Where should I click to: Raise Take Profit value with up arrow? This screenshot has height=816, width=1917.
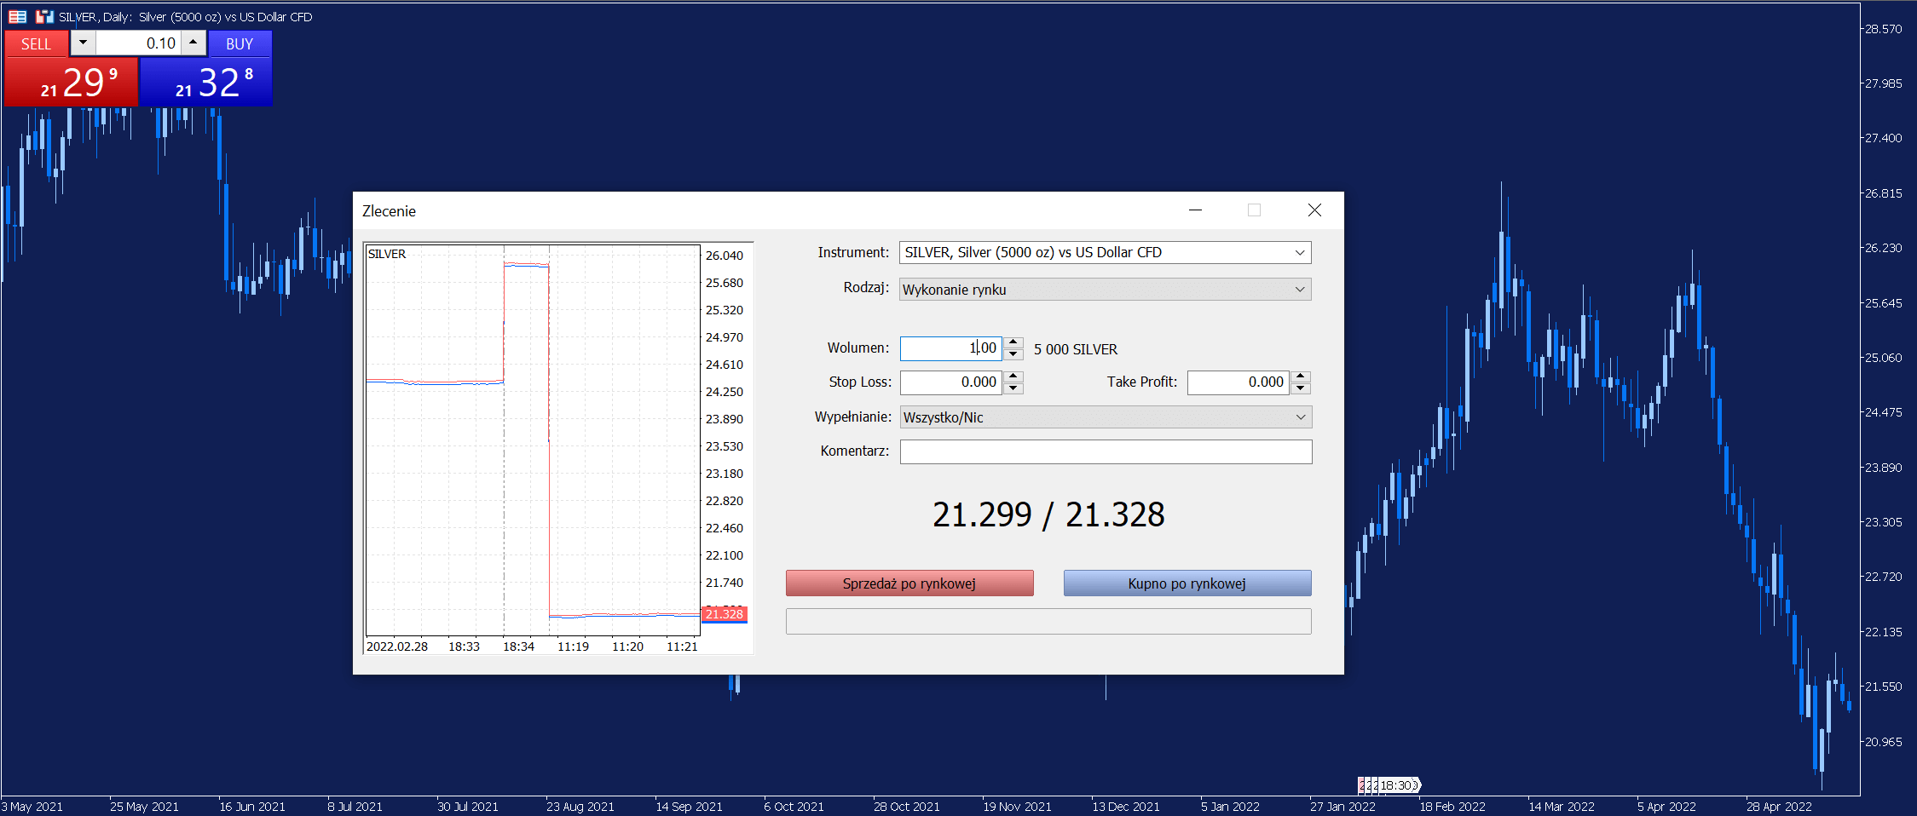[x=1301, y=376]
